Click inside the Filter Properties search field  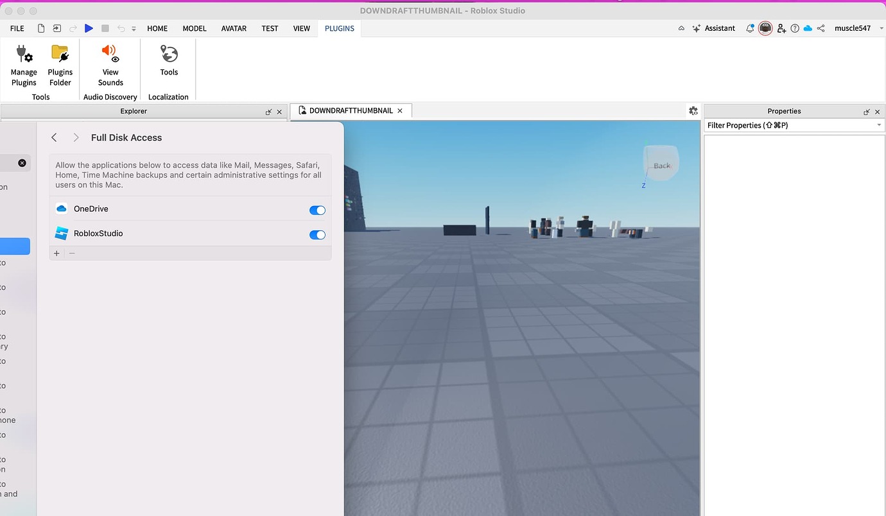pos(783,125)
